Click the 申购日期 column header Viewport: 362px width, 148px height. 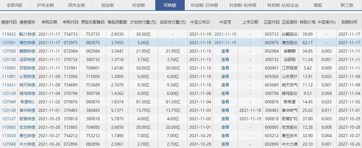pyautogui.click(x=49, y=22)
